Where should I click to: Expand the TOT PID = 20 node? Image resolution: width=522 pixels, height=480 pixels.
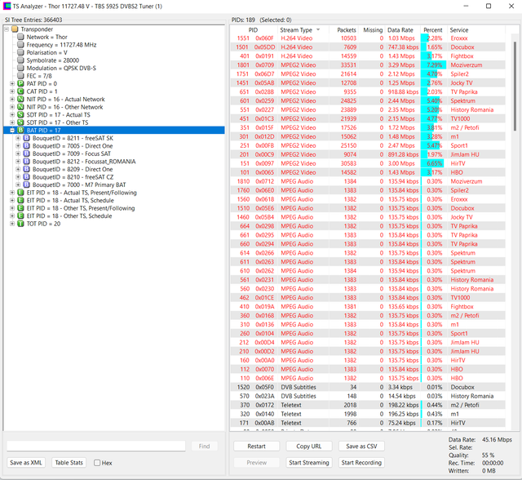click(x=12, y=224)
